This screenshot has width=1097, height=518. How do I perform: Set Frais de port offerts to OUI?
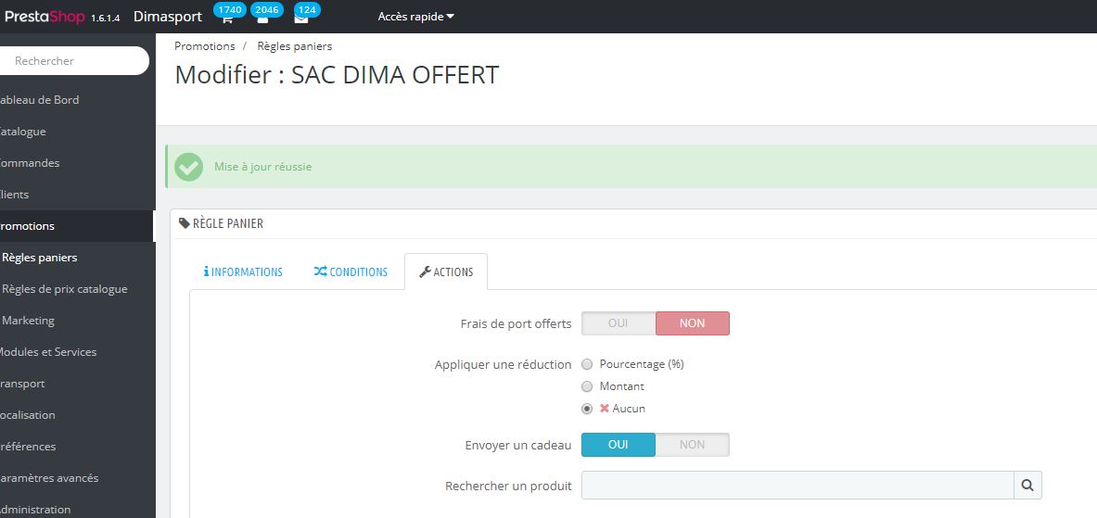(619, 323)
